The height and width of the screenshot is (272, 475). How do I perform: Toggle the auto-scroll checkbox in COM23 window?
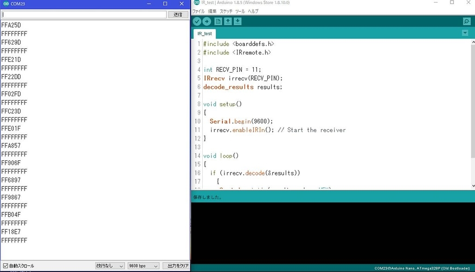(x=6, y=266)
